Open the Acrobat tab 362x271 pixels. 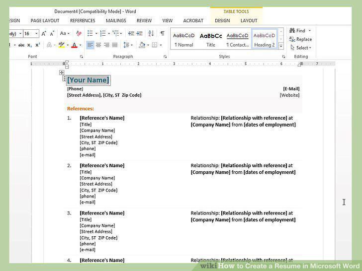193,20
